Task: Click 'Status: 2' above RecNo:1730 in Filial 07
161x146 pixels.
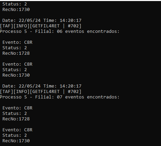Action: point(15,135)
